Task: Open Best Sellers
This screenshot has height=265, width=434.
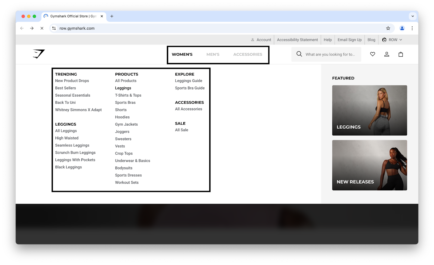Action: click(65, 88)
